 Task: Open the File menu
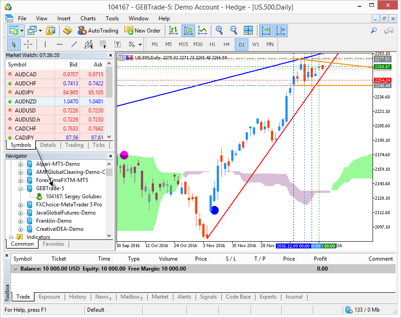pyautogui.click(x=22, y=19)
